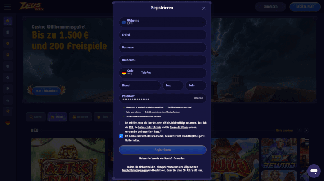Open the gift icon in sidebar
Screen dimensions: 324x181
(8, 32)
